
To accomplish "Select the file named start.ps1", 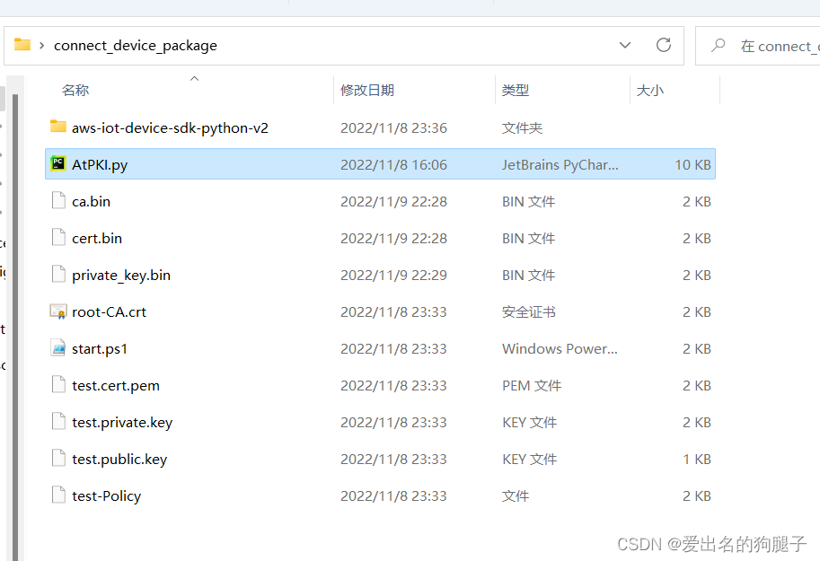I will tap(100, 349).
